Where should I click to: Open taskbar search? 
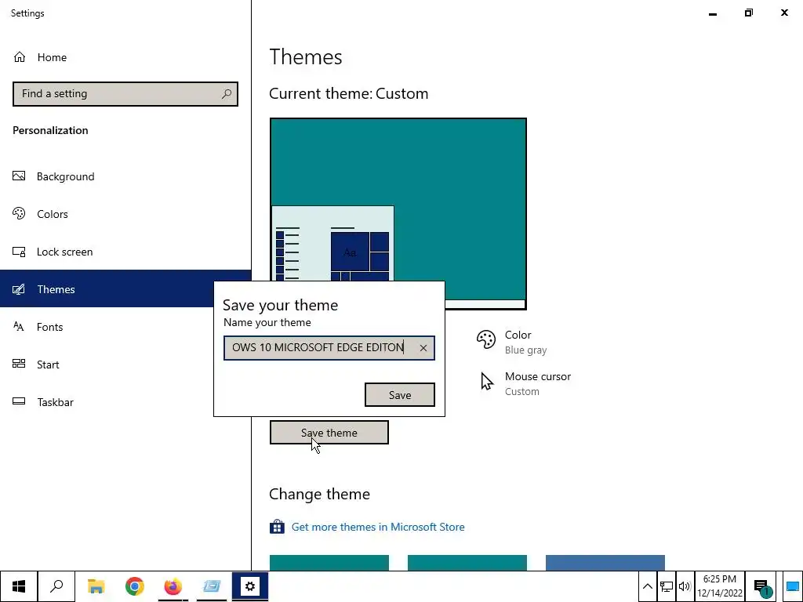pos(56,586)
